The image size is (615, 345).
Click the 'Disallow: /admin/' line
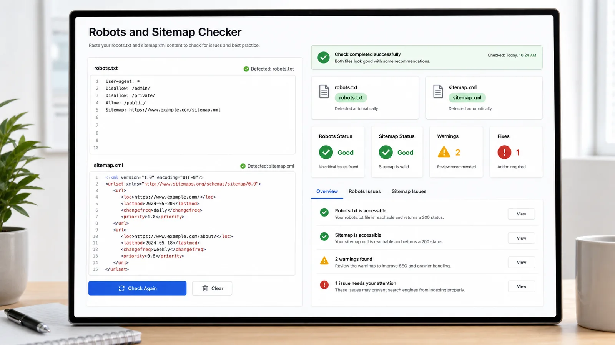click(128, 88)
